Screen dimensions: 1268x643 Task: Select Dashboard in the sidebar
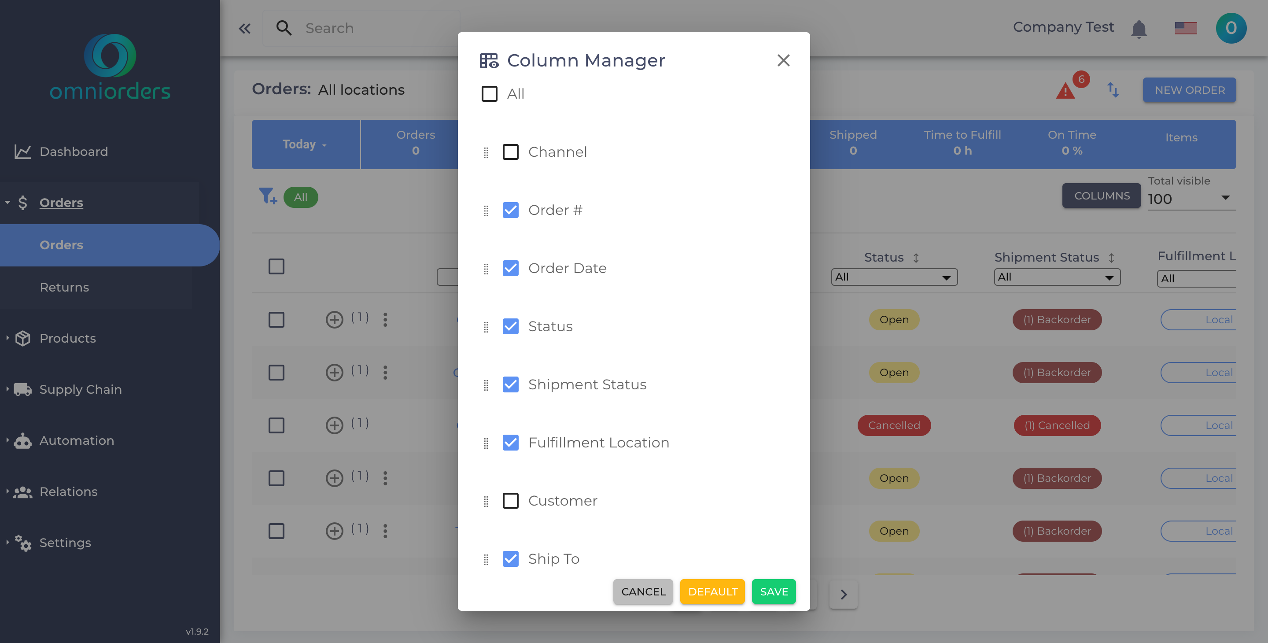[x=74, y=152]
